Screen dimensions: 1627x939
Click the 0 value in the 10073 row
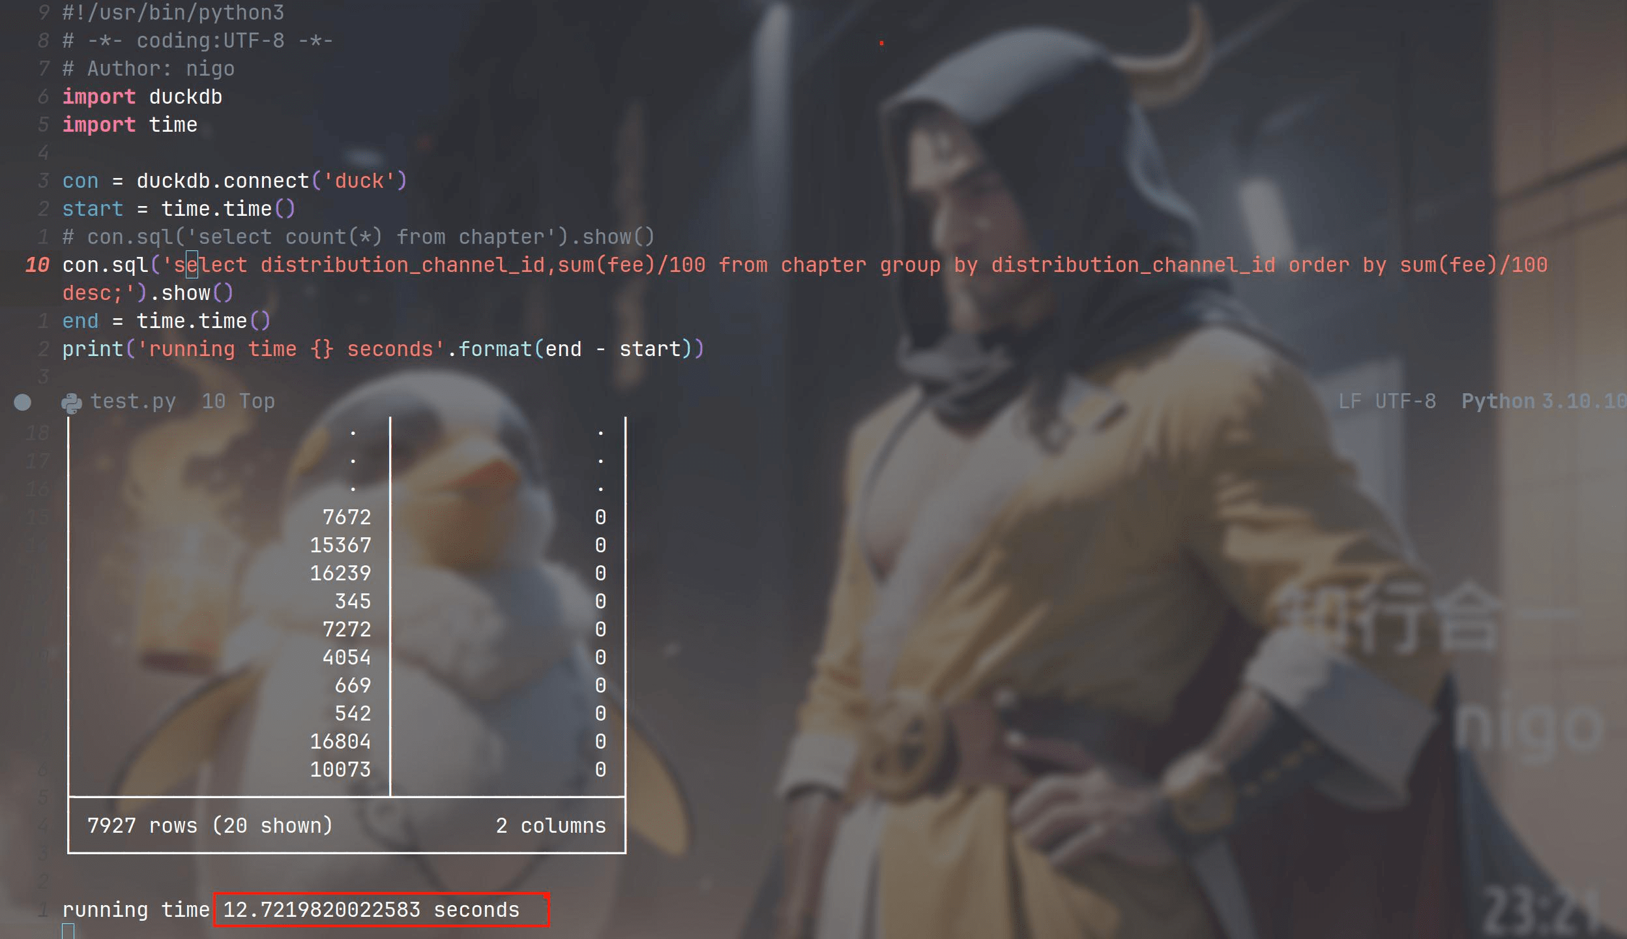click(600, 769)
